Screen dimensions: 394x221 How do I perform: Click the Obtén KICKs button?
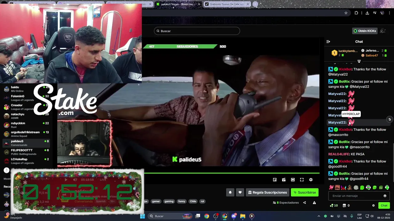tap(365, 31)
